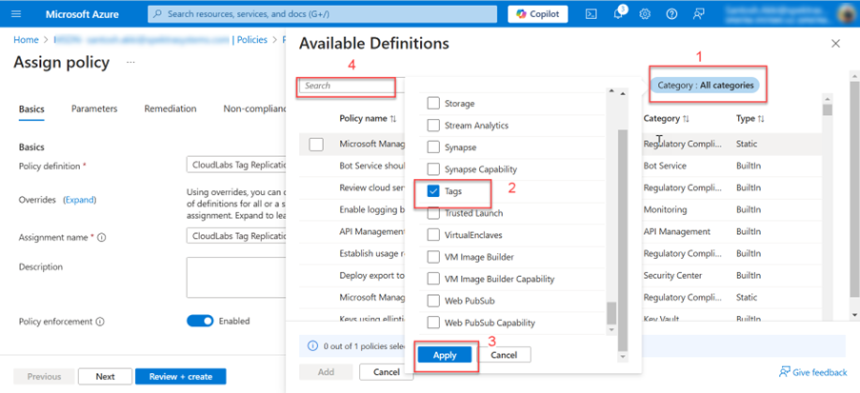Click the Policy enforcement info icon

click(x=100, y=322)
